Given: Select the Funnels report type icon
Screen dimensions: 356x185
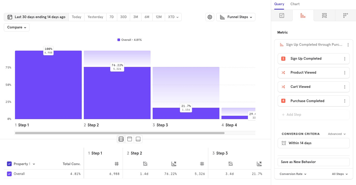Looking at the screenshot, I should tap(303, 15).
